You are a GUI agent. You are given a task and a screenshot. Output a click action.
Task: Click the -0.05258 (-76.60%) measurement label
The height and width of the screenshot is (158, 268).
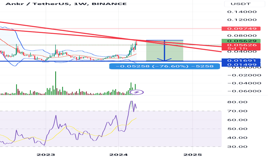(x=164, y=66)
